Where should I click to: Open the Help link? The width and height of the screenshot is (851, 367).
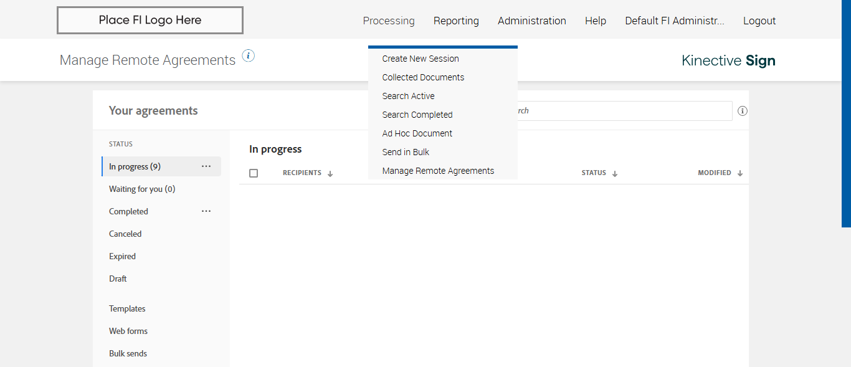click(595, 21)
